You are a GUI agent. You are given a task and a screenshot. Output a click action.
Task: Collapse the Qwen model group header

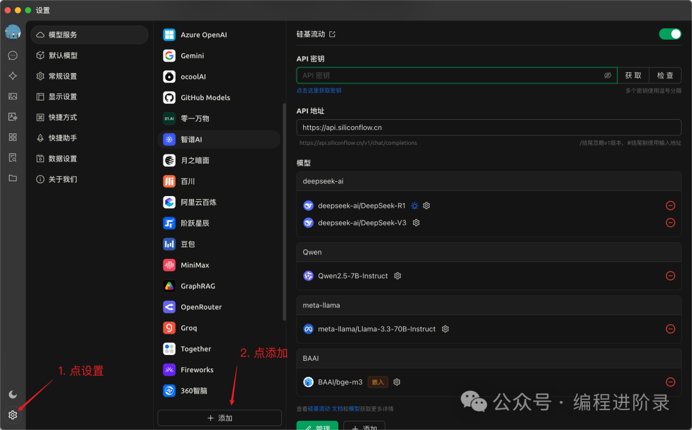point(489,252)
